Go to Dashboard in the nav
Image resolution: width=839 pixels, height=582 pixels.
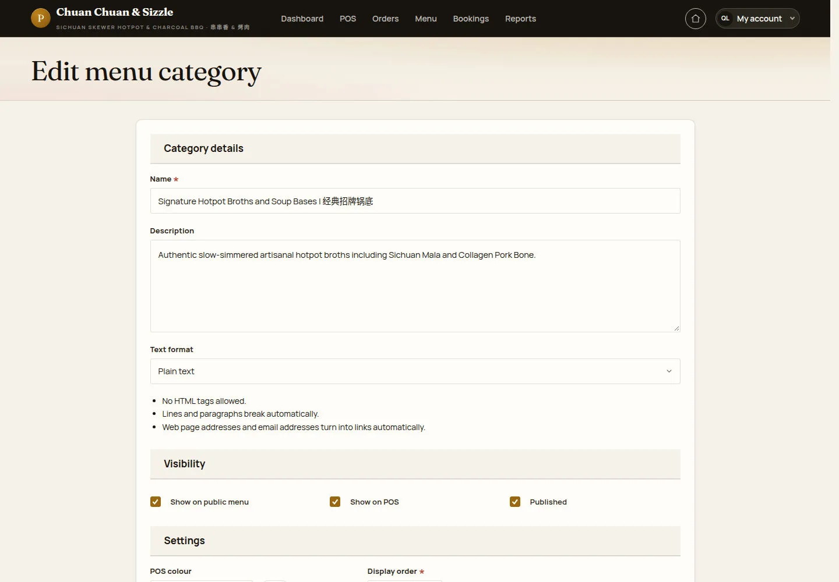(x=302, y=19)
